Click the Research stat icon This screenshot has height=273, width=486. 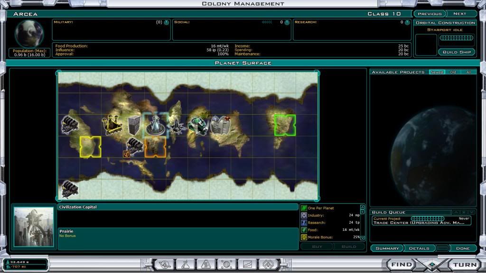click(x=304, y=223)
